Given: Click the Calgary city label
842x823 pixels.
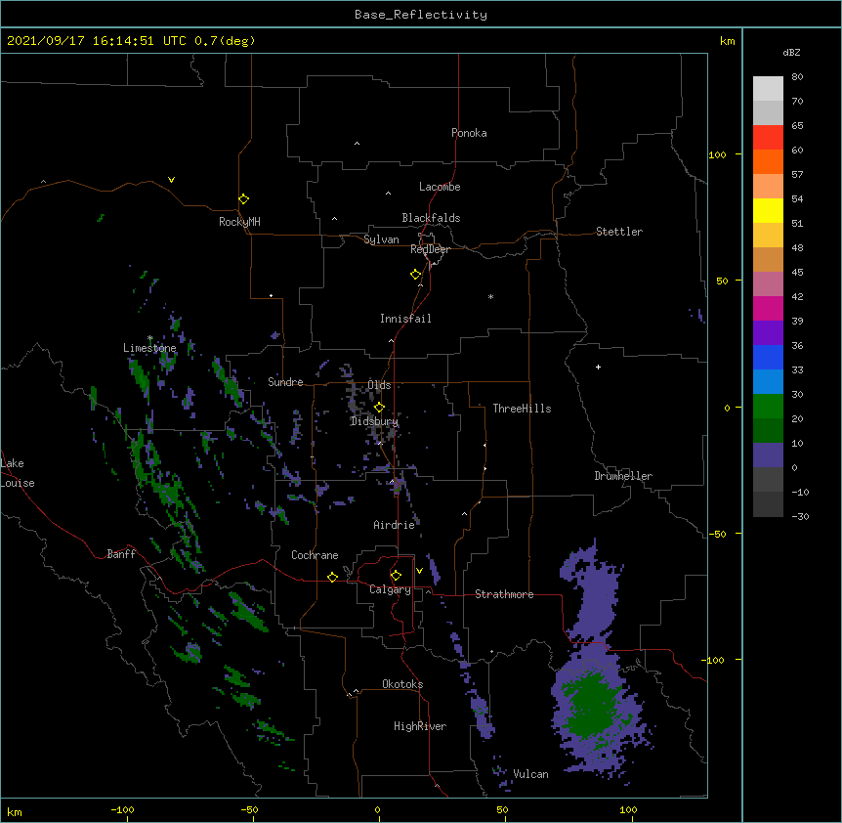Looking at the screenshot, I should click(390, 589).
